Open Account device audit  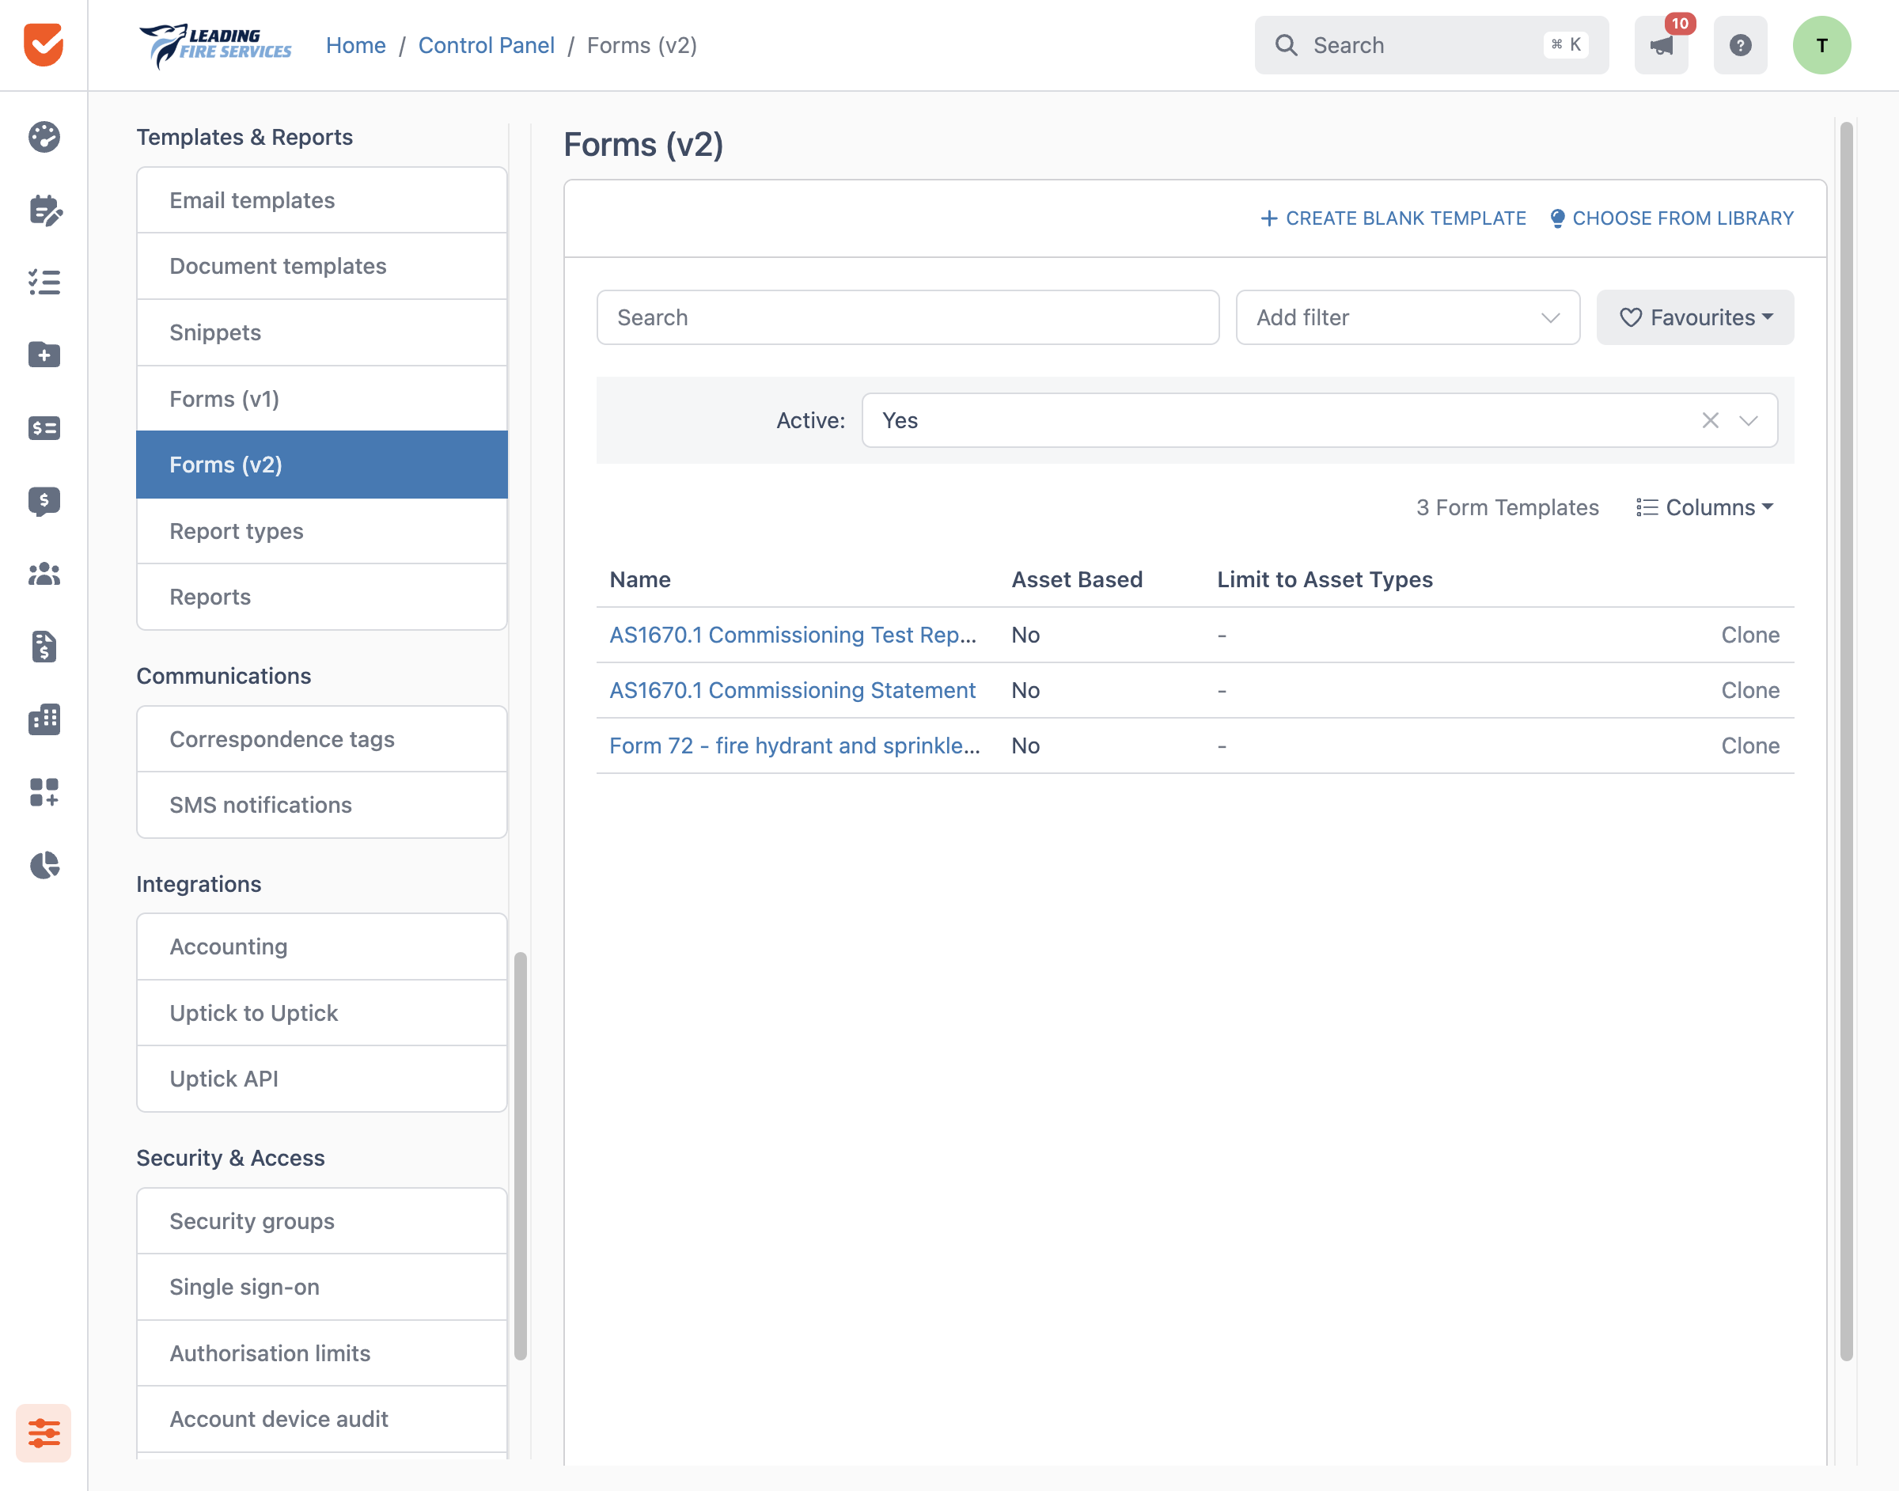click(x=322, y=1420)
